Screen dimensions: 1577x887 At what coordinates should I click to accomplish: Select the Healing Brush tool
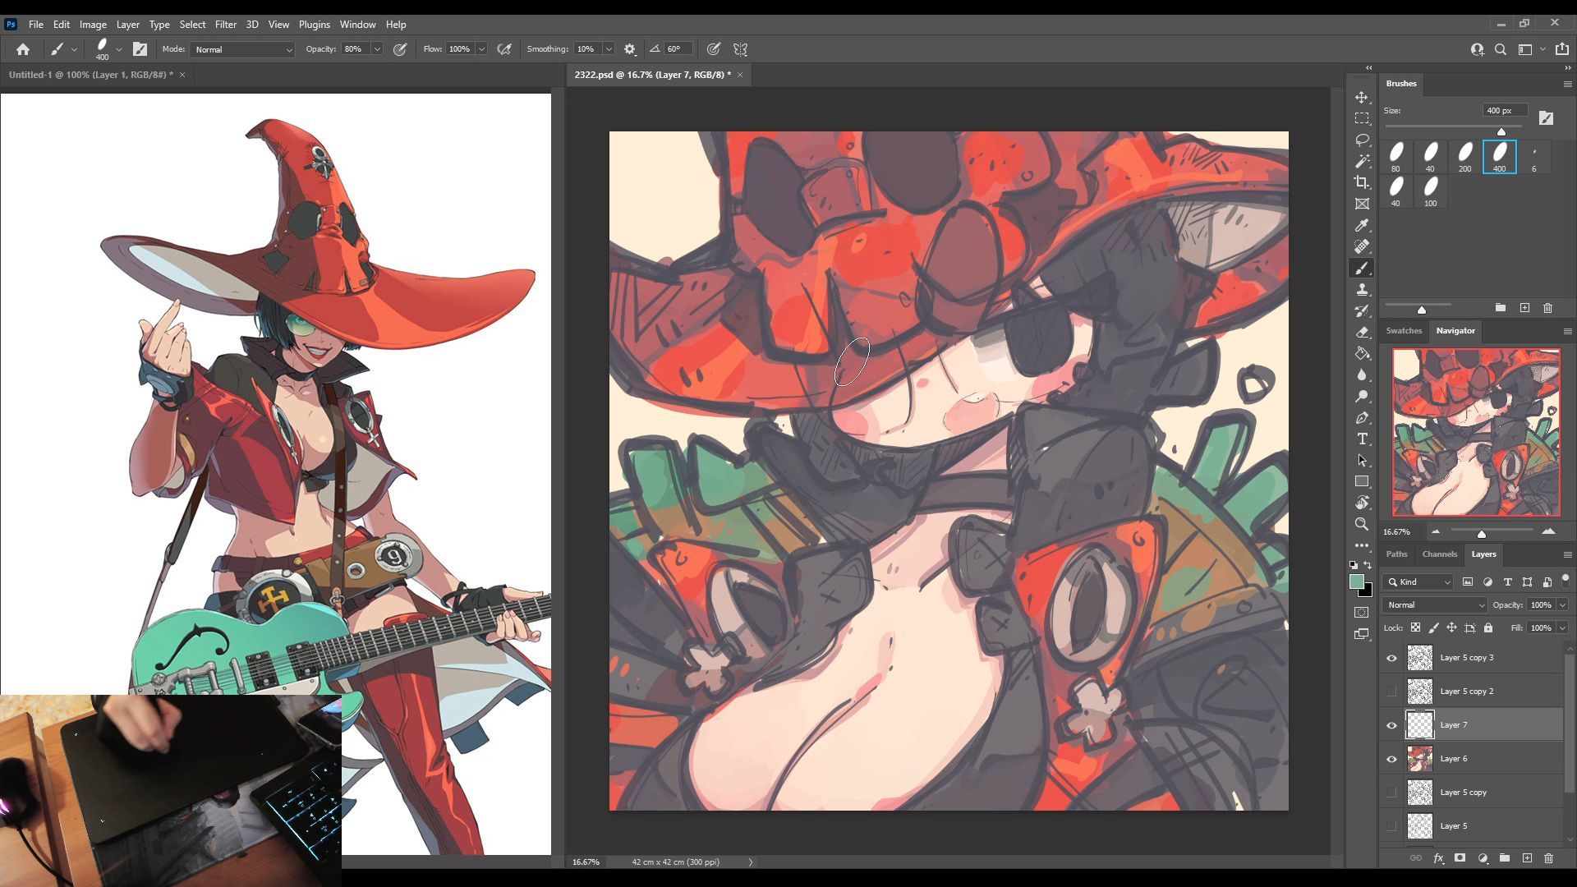click(x=1362, y=246)
